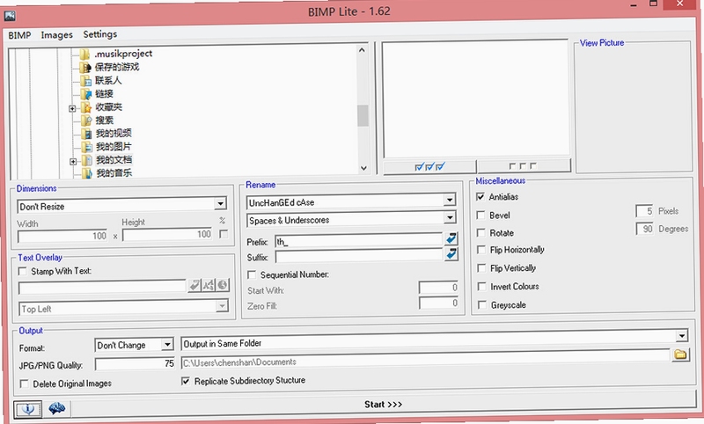Screen dimensions: 704x424
Task: Open the BIMP menu
Action: pos(19,35)
